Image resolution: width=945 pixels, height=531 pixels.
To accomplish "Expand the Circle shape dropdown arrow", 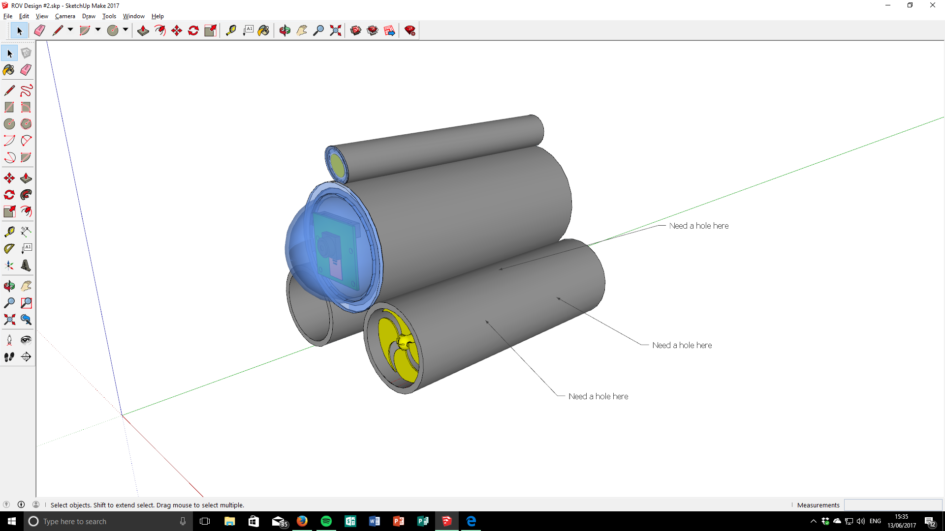I will pyautogui.click(x=126, y=30).
